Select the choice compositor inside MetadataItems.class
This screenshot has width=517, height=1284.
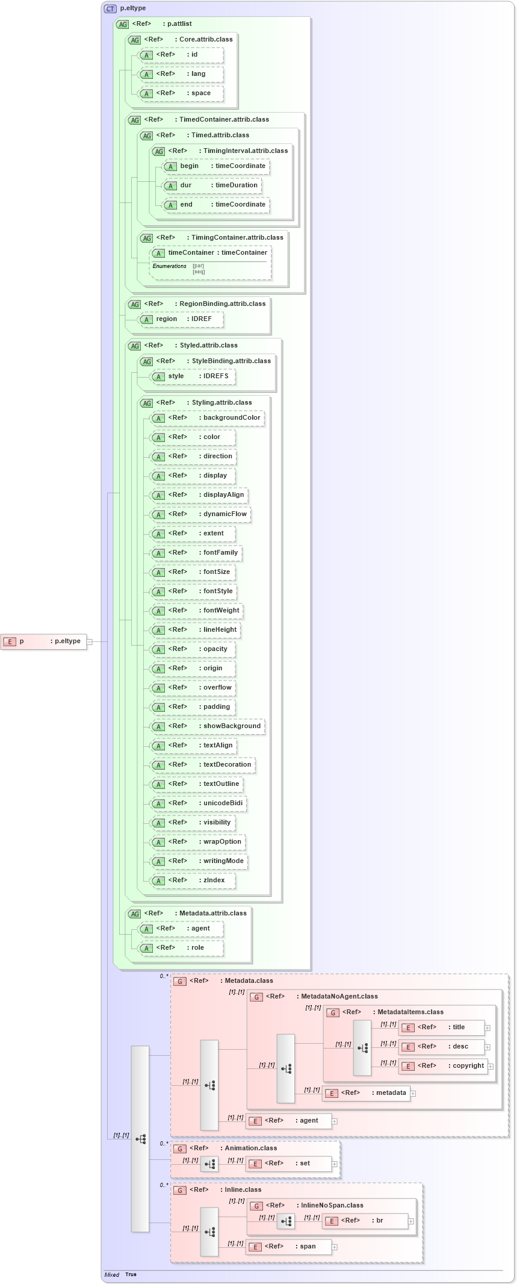[x=362, y=1048]
